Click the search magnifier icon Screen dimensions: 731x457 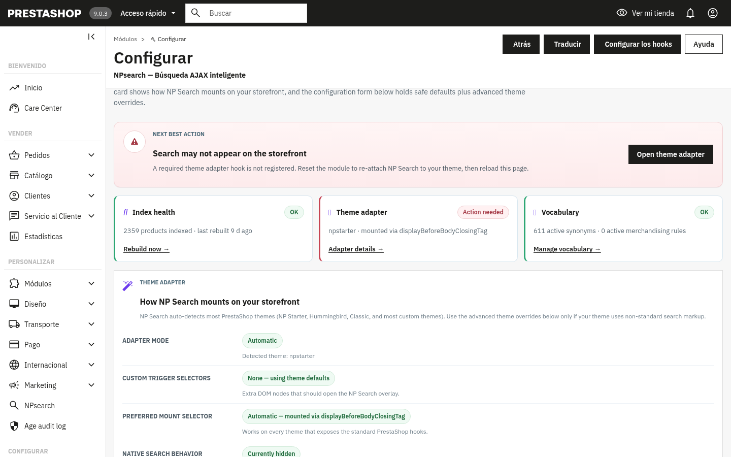196,13
